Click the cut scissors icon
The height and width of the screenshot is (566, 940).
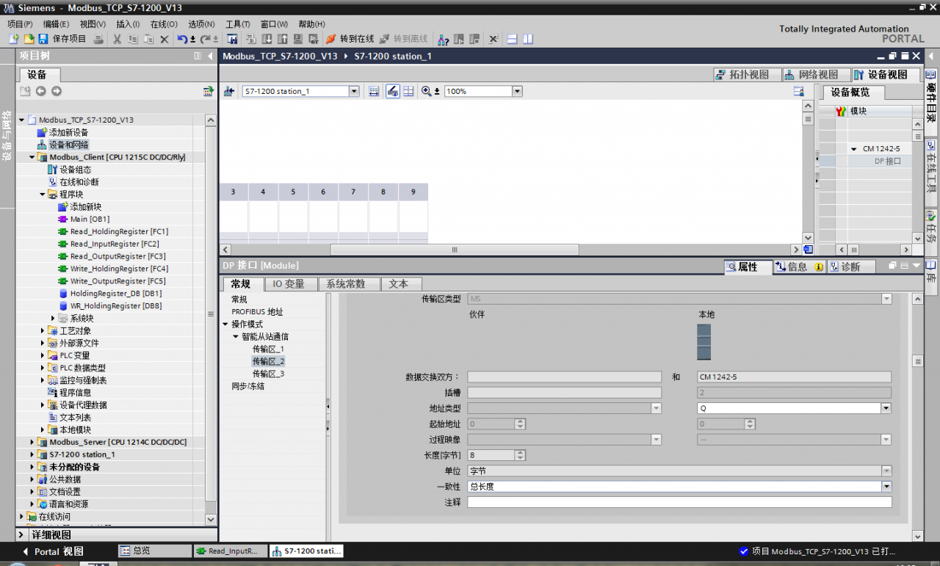117,39
